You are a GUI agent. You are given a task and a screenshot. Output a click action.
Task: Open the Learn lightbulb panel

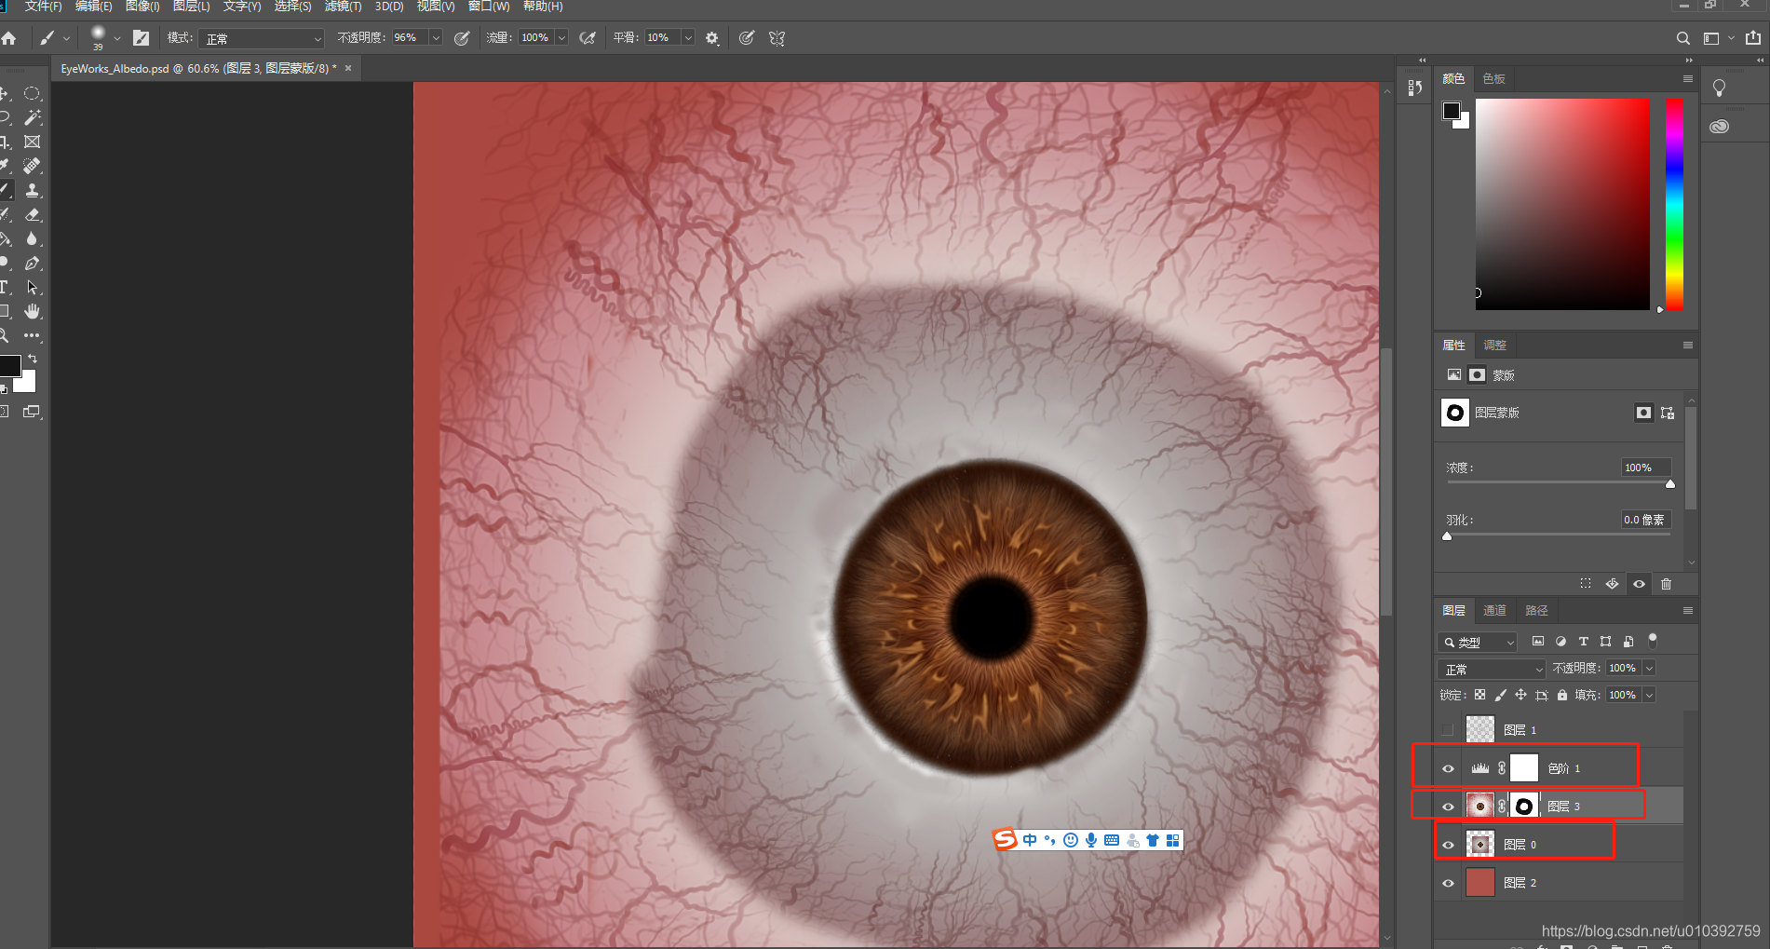[x=1720, y=88]
